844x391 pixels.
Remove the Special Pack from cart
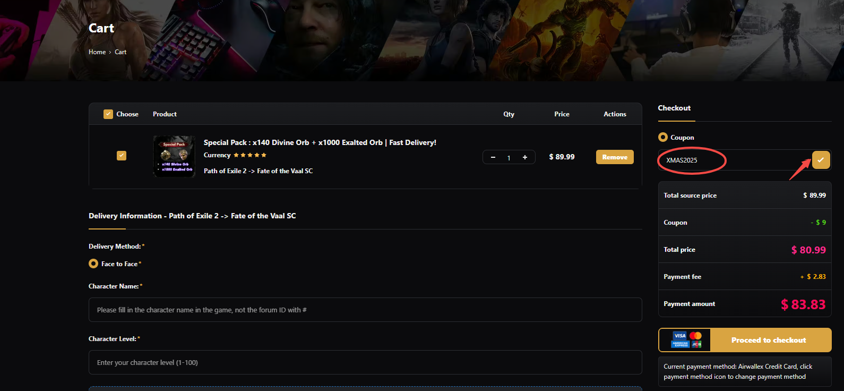click(615, 157)
